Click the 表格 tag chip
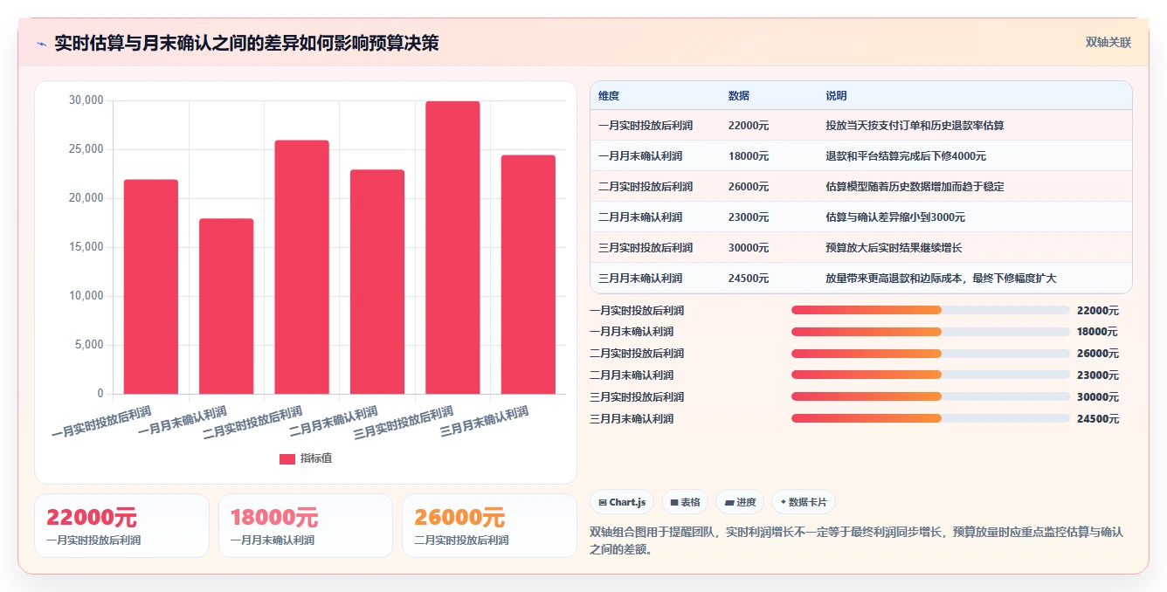This screenshot has height=592, width=1167. [685, 502]
